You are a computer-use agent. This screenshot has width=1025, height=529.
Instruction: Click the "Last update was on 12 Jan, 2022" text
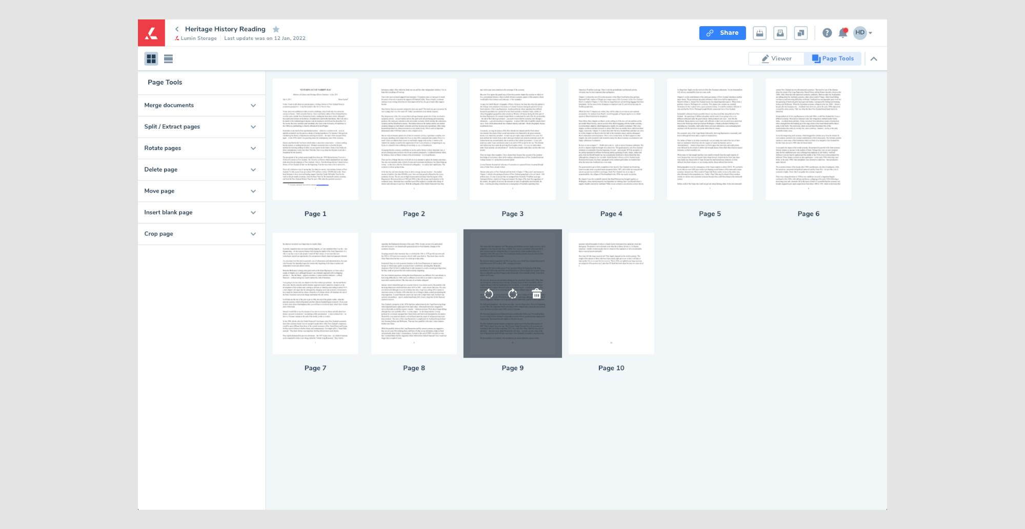[x=265, y=38]
